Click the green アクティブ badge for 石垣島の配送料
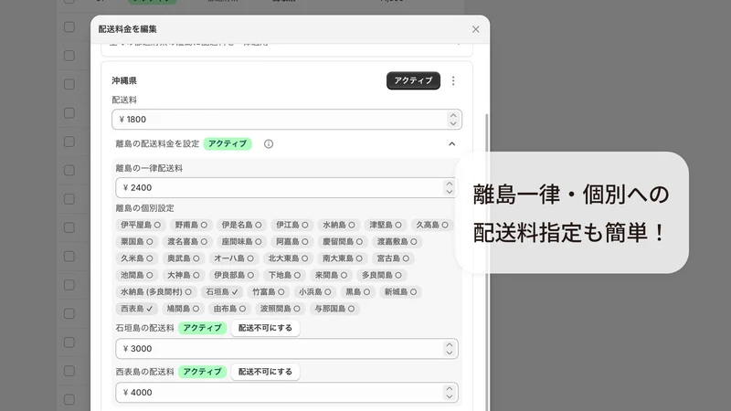This screenshot has height=411, width=731. click(x=202, y=328)
